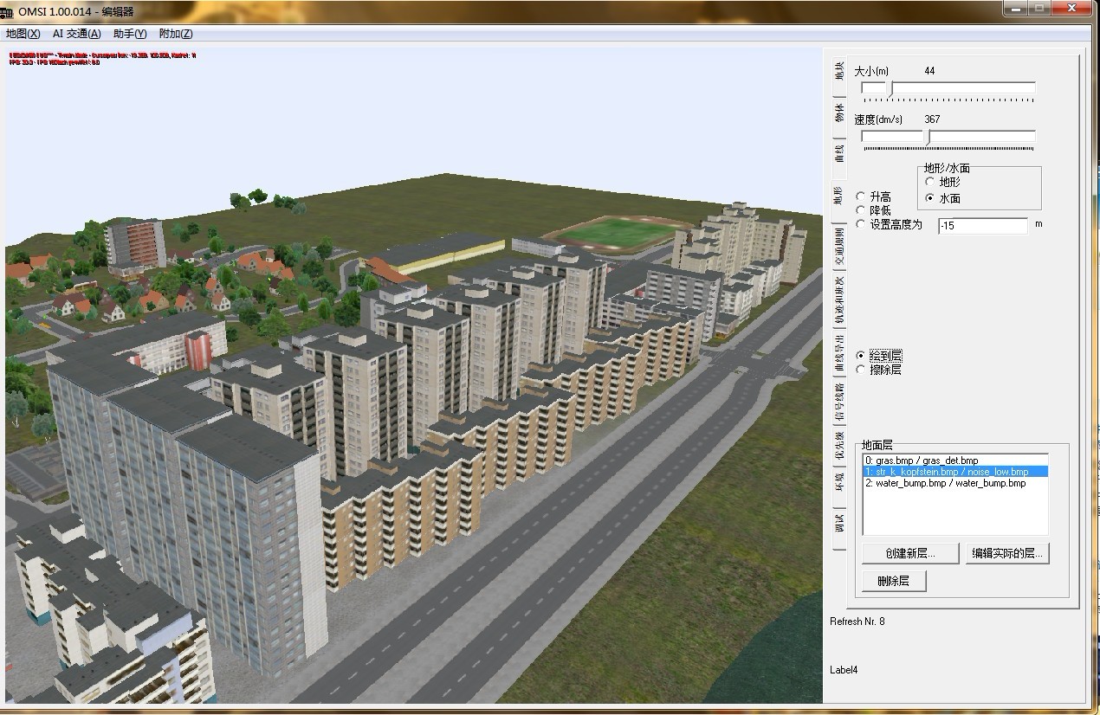
Task: Open the 附加(Z) menu
Action: click(x=176, y=34)
